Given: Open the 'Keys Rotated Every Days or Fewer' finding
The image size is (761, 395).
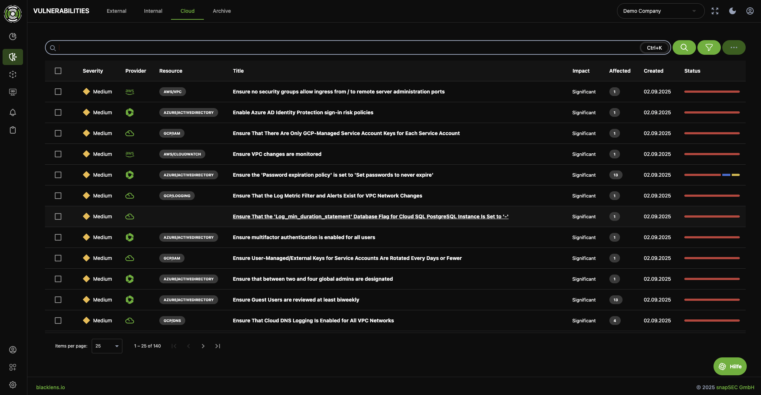Looking at the screenshot, I should (x=347, y=258).
